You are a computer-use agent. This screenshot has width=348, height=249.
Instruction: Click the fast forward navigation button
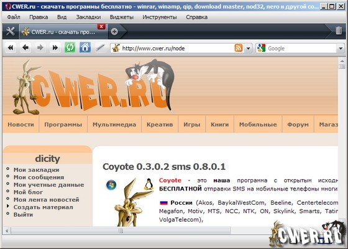click(x=55, y=47)
